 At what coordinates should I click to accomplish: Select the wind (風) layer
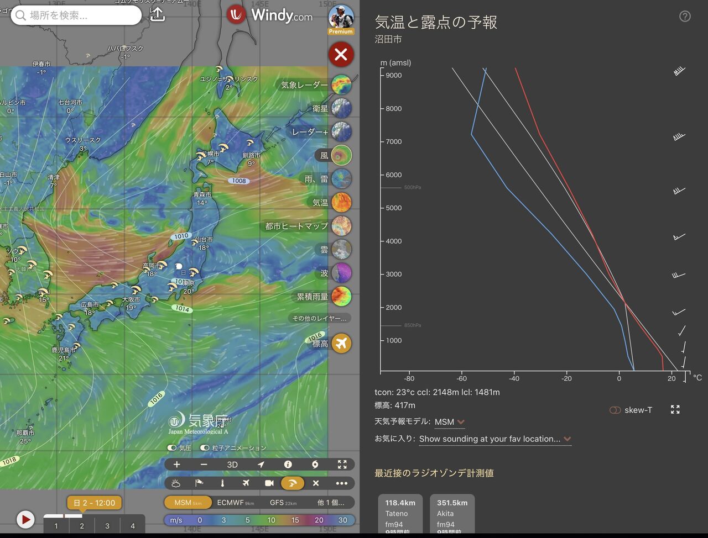point(341,155)
